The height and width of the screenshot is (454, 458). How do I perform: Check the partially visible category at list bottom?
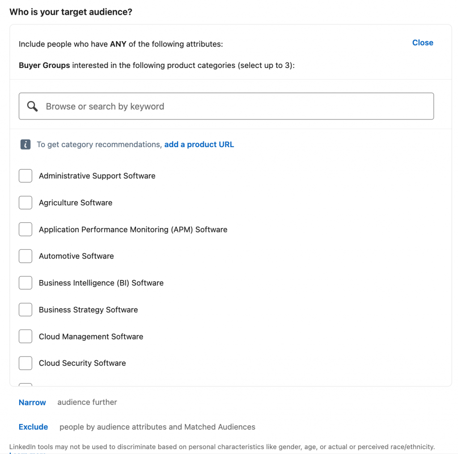coord(25,386)
